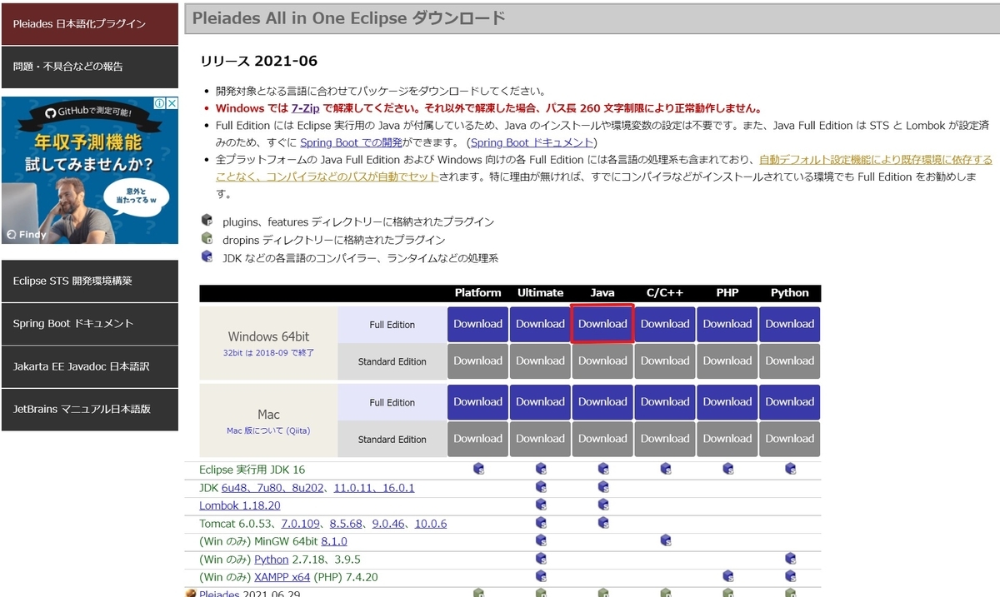Click the Ultimate icon in the Python 2.7.18 row
The width and height of the screenshot is (1000, 597).
(x=541, y=559)
